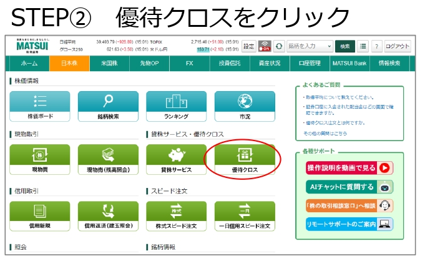425x261 pixels.
Task: Open the 先物OP tab
Action: click(149, 64)
